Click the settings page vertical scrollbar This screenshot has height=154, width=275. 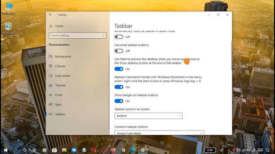click(x=231, y=56)
